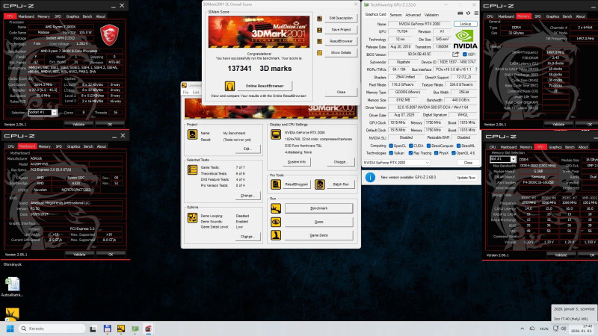The height and width of the screenshot is (336, 598).
Task: Open the Windows Start menu
Action: point(10,329)
